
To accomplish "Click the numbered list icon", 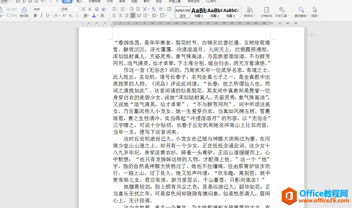I will pyautogui.click(x=123, y=9).
